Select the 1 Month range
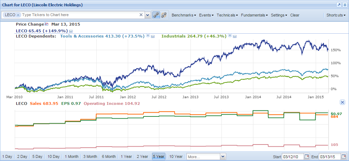 point(72,156)
